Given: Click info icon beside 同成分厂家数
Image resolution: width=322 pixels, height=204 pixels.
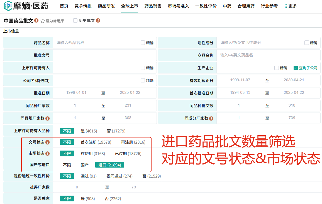Looking at the screenshot, I should coord(211,118).
